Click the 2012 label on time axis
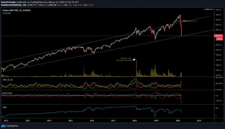Screen dimensions: 225x129 [6, 121]
